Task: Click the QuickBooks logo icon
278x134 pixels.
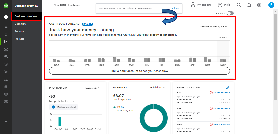Action: coord(6,5)
